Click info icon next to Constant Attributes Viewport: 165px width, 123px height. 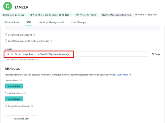tap(25, 93)
